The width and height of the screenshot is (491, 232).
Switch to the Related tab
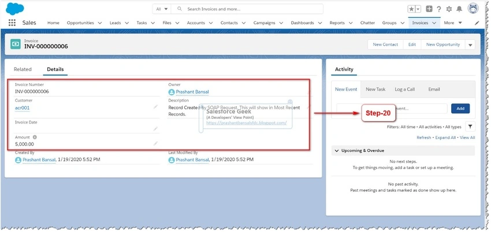point(23,69)
